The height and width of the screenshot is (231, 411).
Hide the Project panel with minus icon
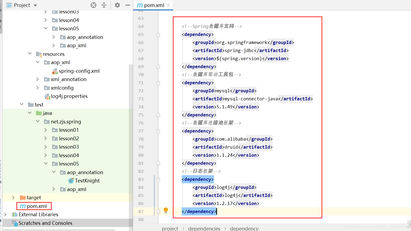pyautogui.click(x=128, y=5)
